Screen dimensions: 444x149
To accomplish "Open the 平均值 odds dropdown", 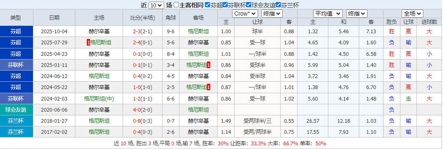I will tap(328, 14).
